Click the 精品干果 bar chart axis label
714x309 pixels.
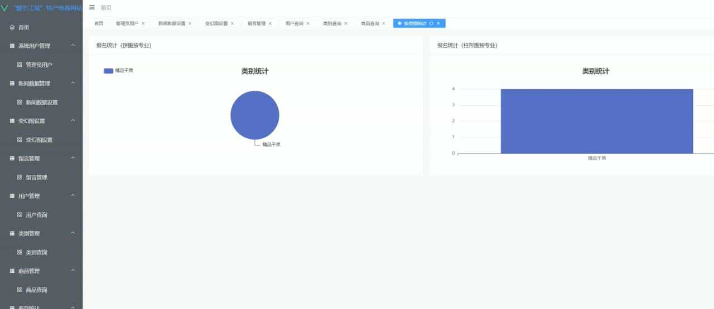tap(597, 158)
